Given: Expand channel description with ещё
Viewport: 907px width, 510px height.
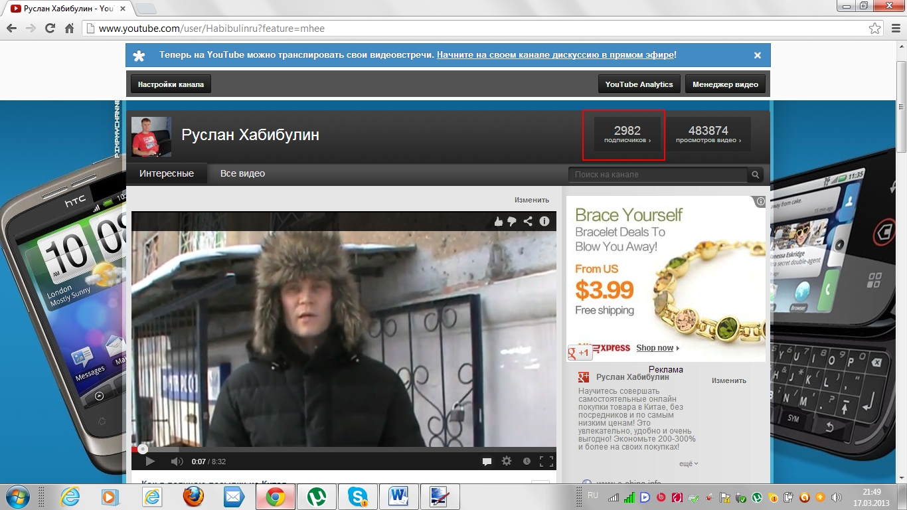Looking at the screenshot, I should tap(689, 464).
